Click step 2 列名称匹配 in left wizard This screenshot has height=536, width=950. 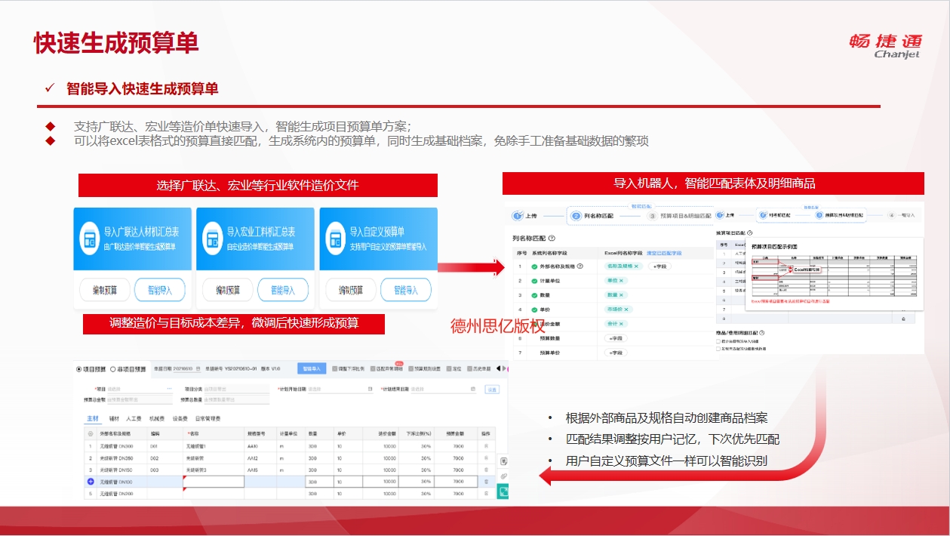click(x=593, y=216)
